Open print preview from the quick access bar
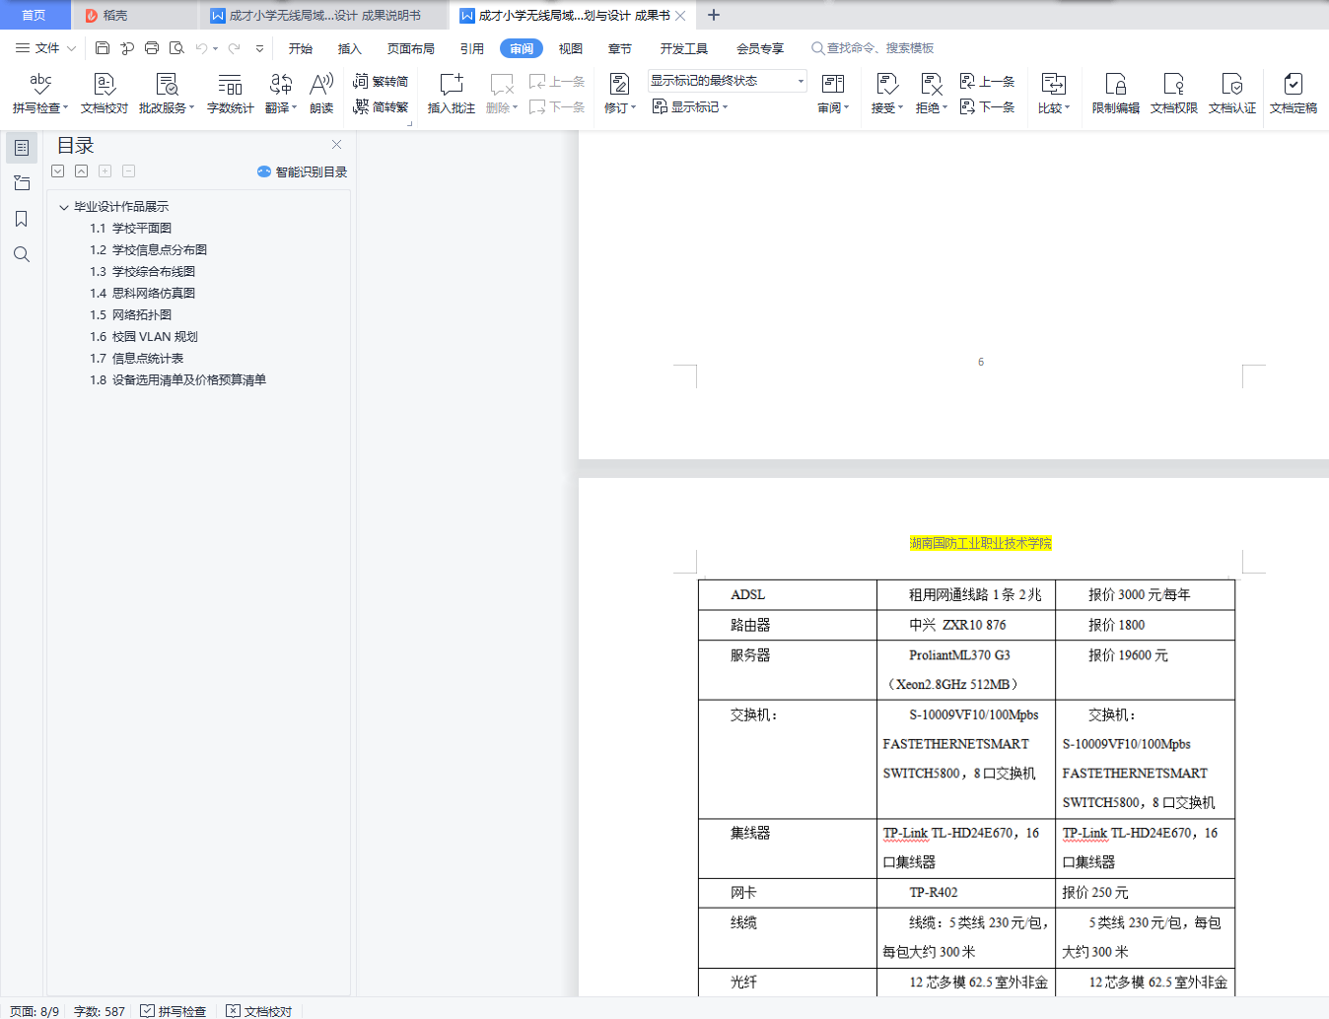1329x1019 pixels. 176,47
